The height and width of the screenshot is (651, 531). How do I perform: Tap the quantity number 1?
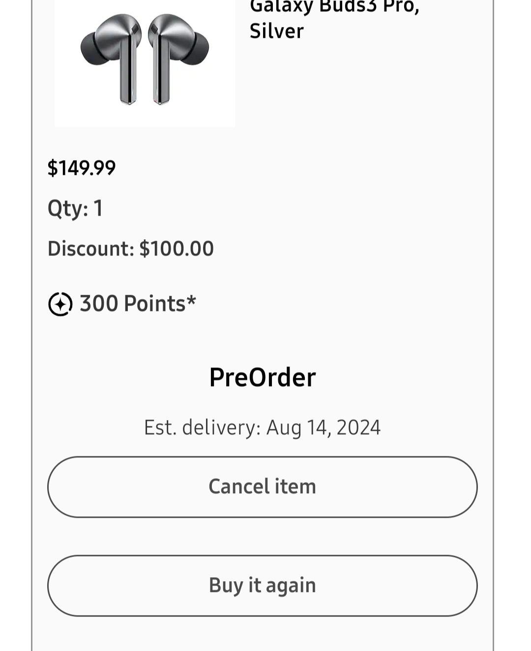point(98,208)
